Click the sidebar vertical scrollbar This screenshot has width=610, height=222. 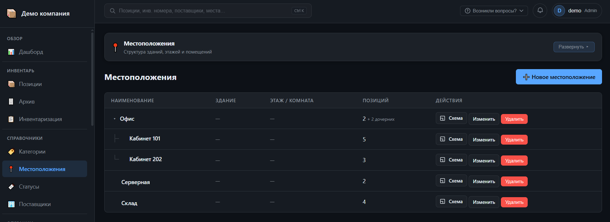click(93, 78)
